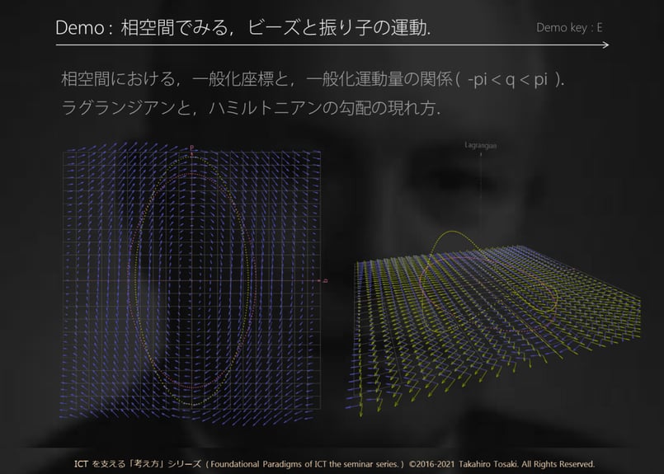Click the "Demo key : E" label
Screen dimensions: 664x474
click(x=569, y=27)
